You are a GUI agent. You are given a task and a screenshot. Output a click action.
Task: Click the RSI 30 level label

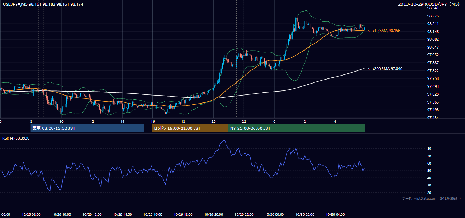tap(429, 185)
